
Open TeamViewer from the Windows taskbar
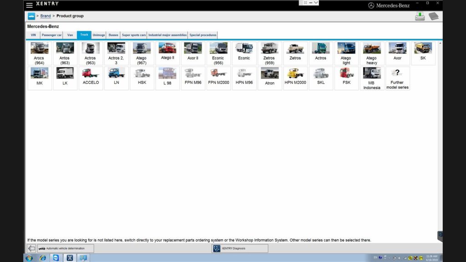point(56,258)
